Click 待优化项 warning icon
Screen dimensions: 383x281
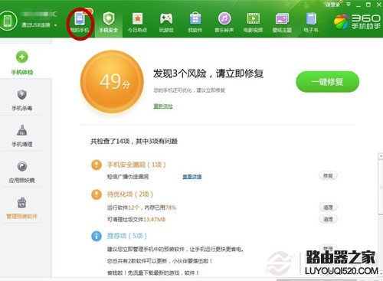pyautogui.click(x=97, y=194)
